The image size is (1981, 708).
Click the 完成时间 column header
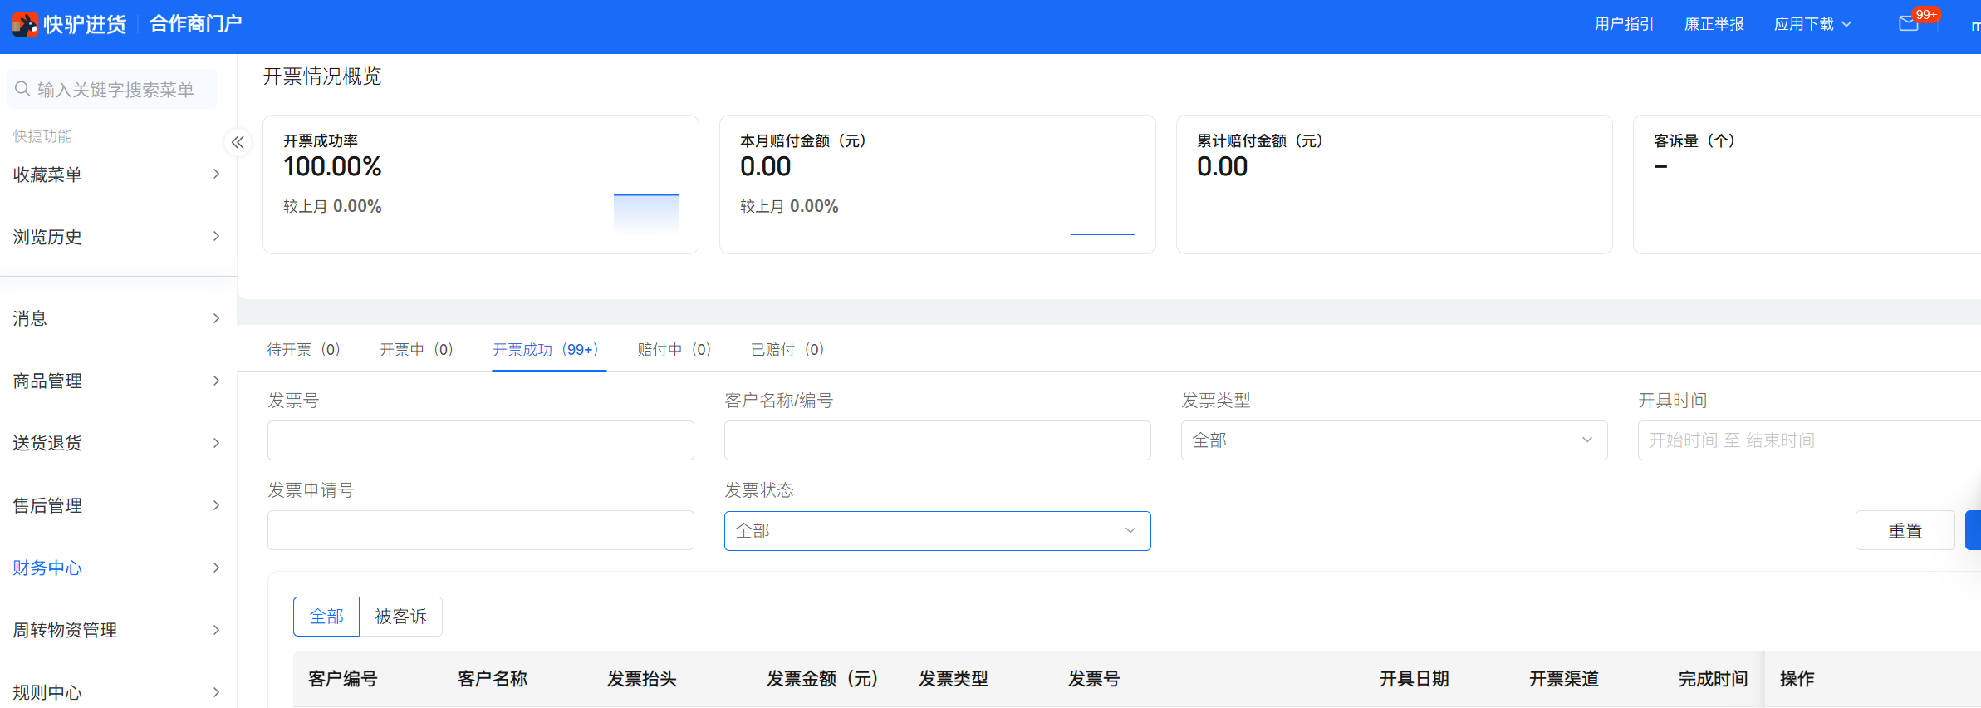[1714, 679]
